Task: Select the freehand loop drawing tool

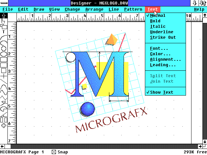Action: pos(4,103)
